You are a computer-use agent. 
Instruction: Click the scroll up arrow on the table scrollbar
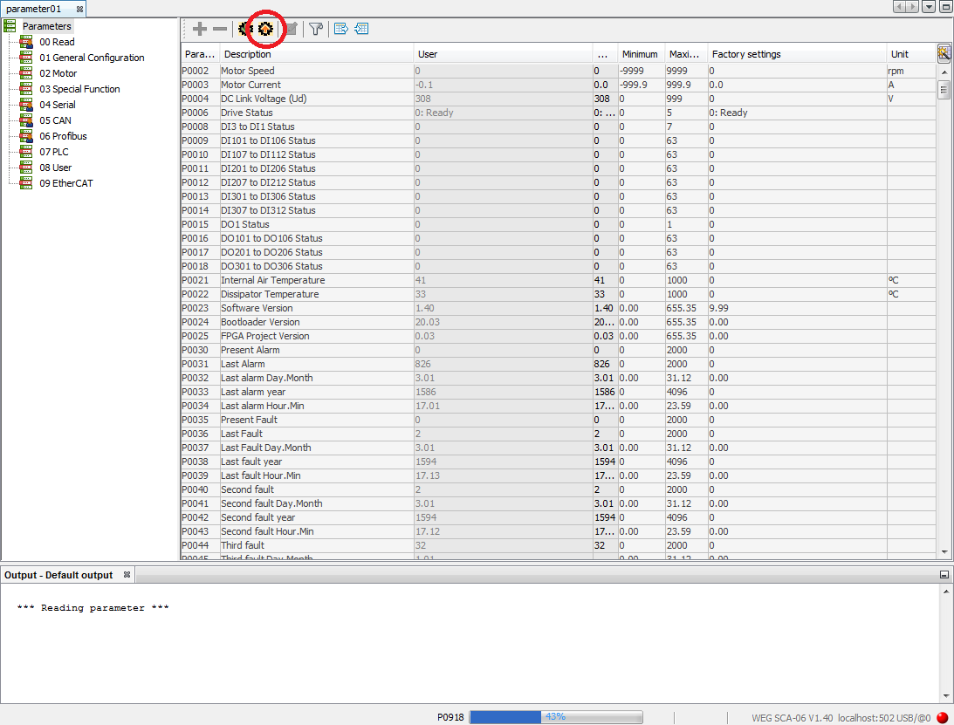tap(944, 71)
